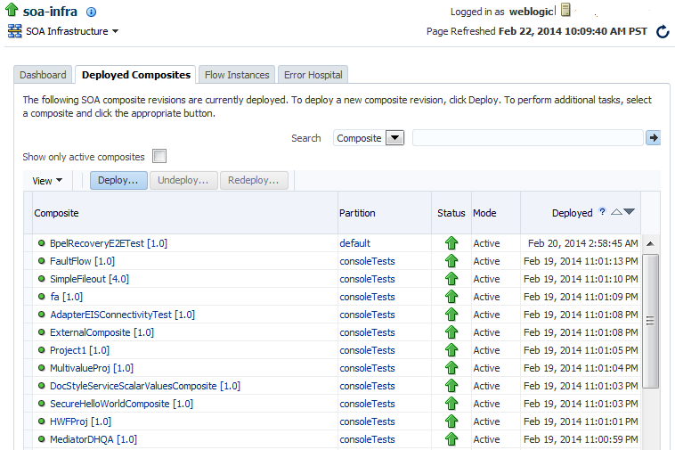Screen dimensions: 675x450
Task: Toggle Show only active composites checkbox
Action: coord(159,156)
